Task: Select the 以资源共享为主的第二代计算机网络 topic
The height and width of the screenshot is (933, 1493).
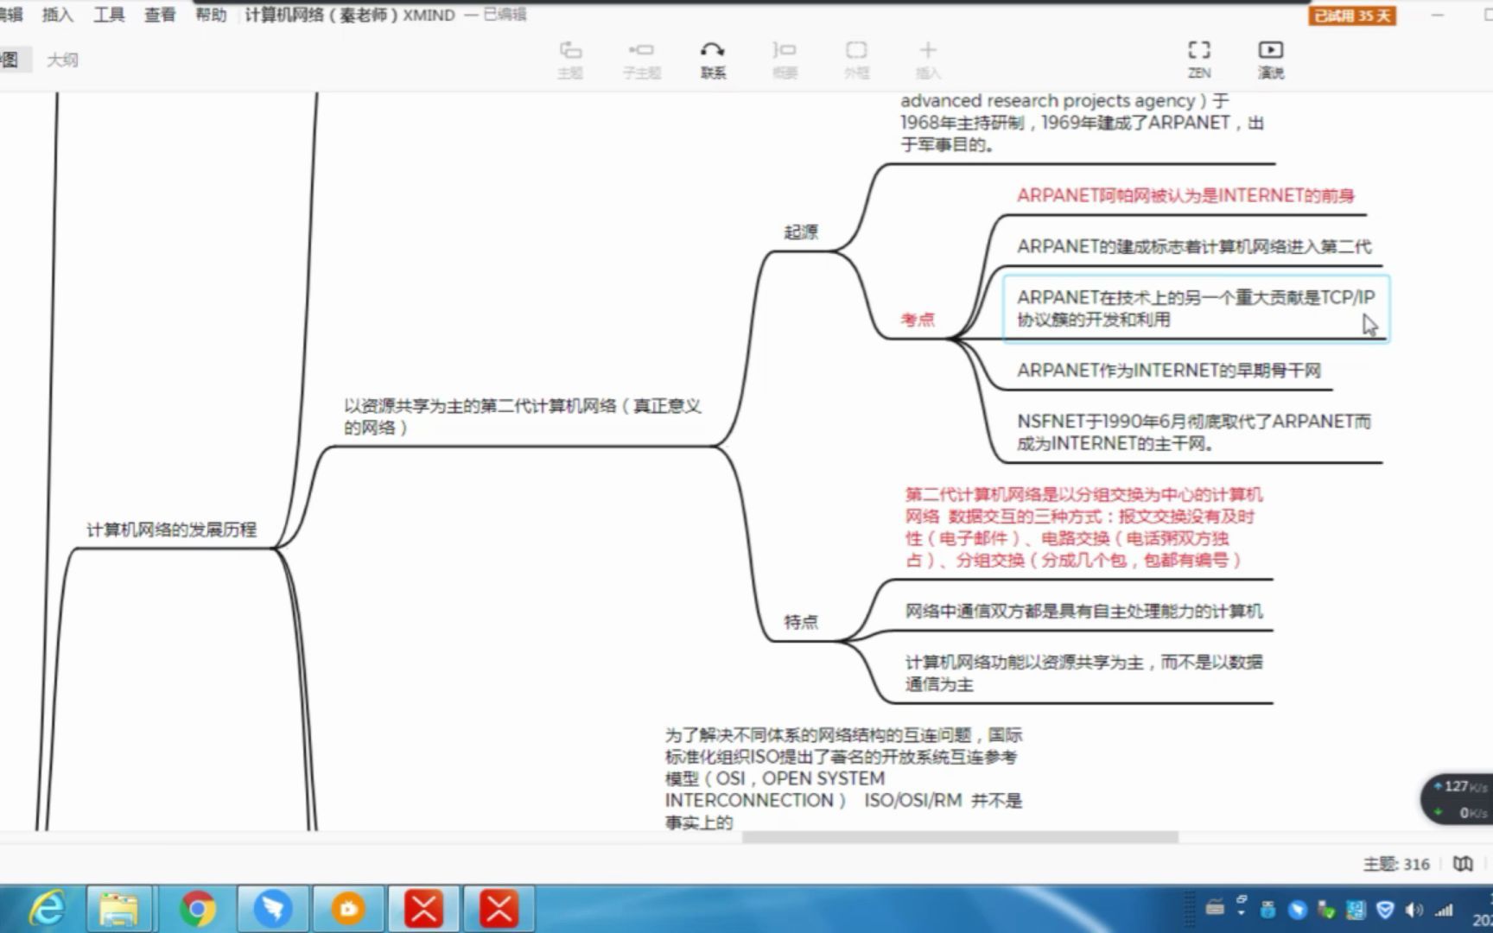Action: (x=522, y=416)
